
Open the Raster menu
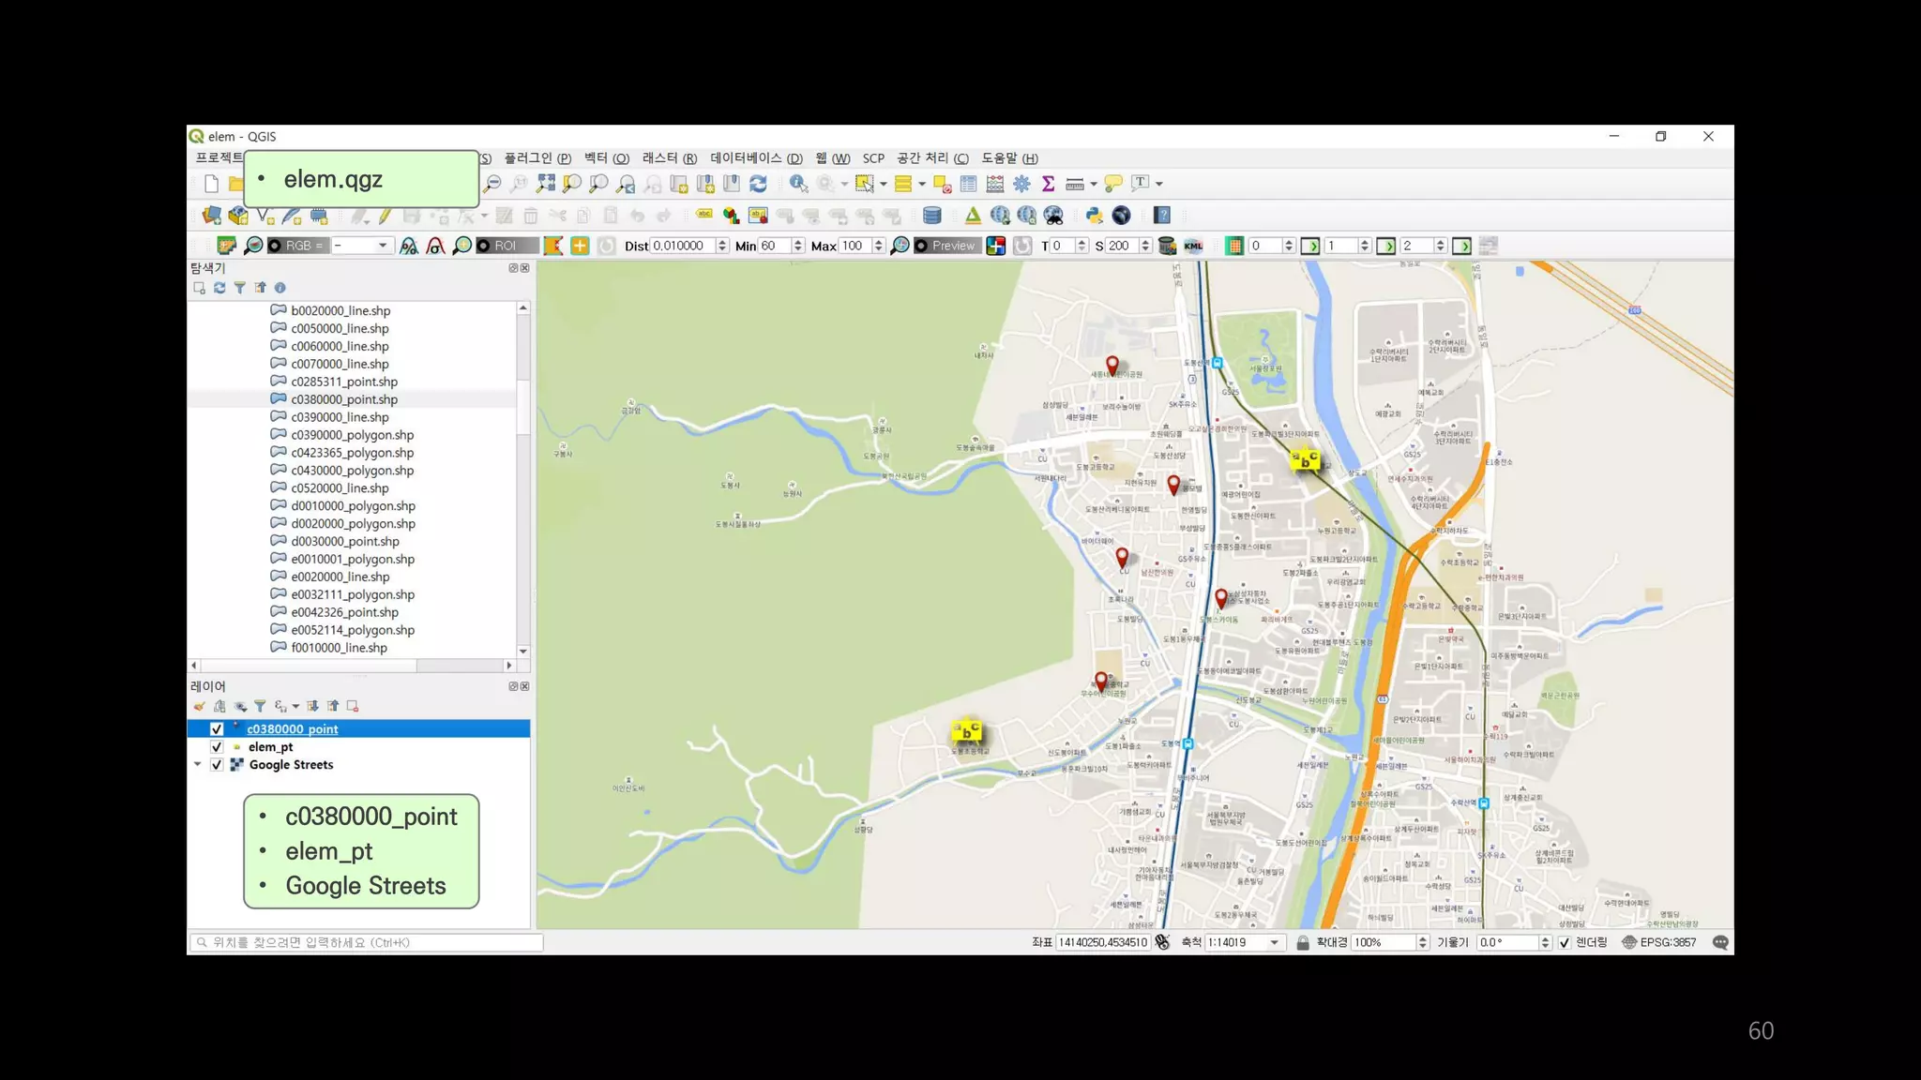point(669,158)
